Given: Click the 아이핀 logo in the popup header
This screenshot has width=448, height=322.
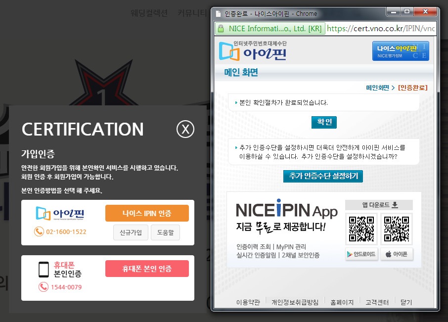Looking at the screenshot, I should coord(253,51).
